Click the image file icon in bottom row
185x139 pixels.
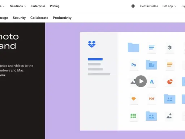(169, 116)
